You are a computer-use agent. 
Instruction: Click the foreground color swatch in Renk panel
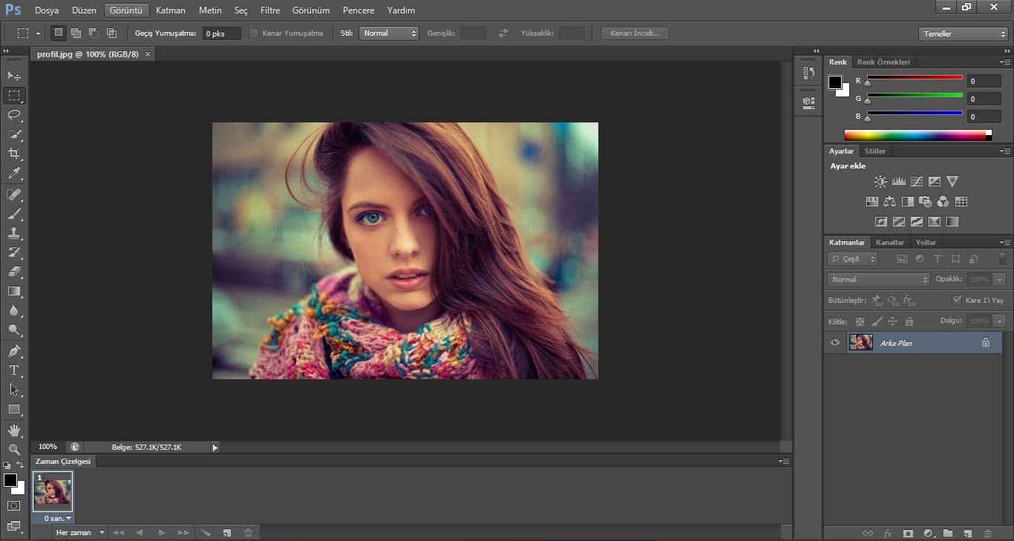(x=835, y=82)
